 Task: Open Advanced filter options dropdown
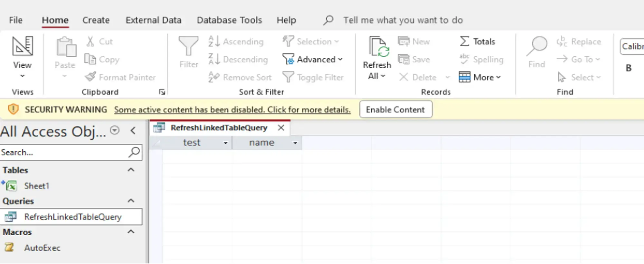(x=312, y=60)
